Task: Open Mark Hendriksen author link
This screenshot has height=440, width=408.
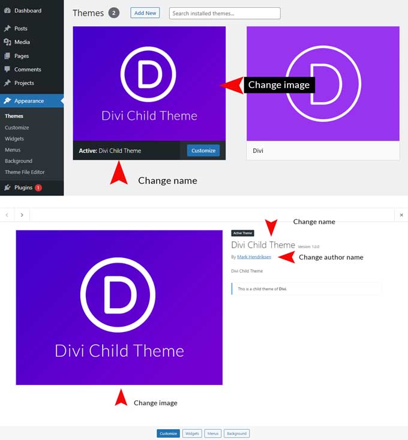Action: (254, 257)
